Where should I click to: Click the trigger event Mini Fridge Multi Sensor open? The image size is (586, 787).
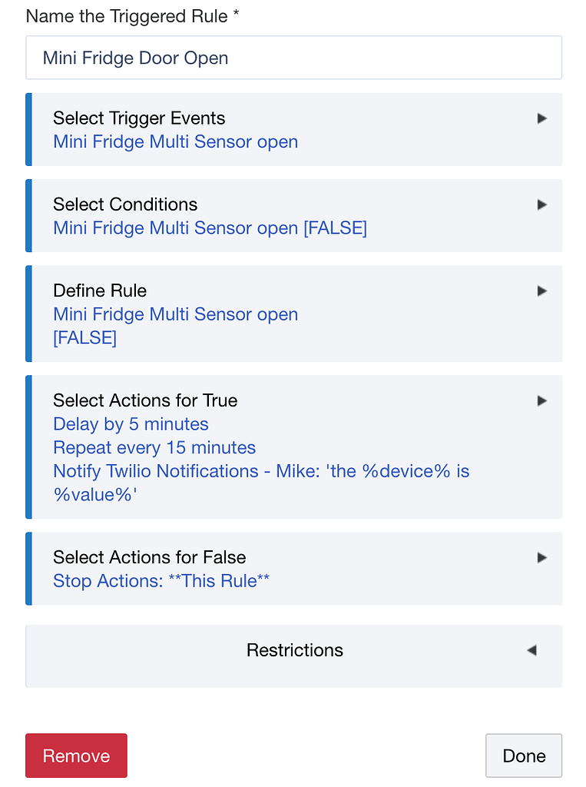175,142
